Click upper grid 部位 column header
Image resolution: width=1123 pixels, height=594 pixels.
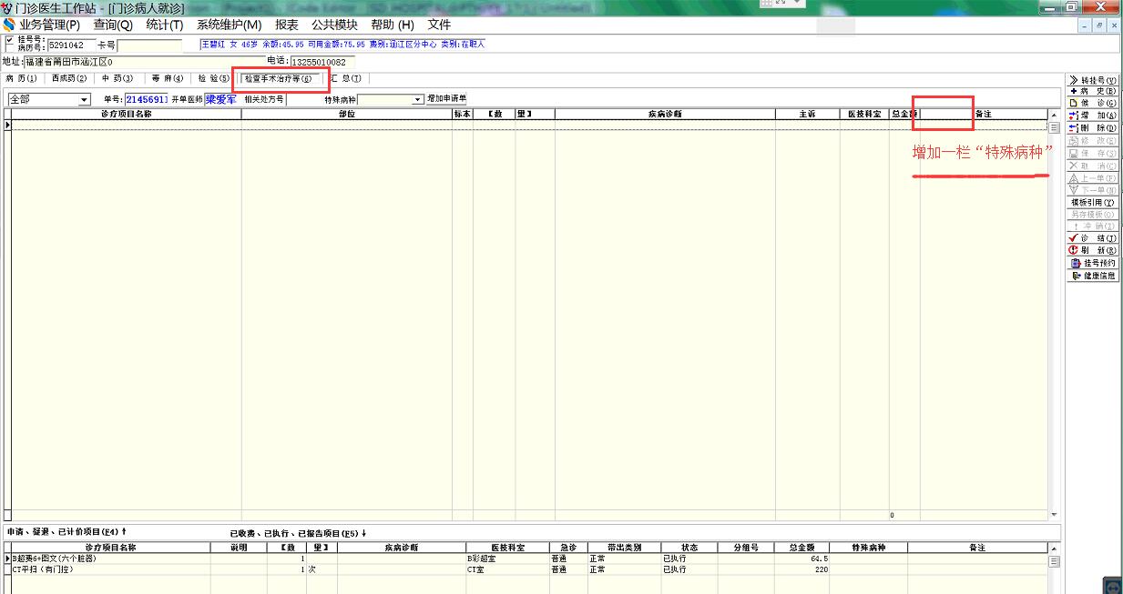346,115
